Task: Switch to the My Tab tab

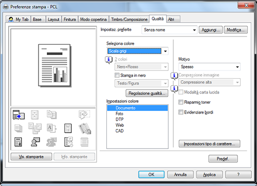Action: coord(18,20)
